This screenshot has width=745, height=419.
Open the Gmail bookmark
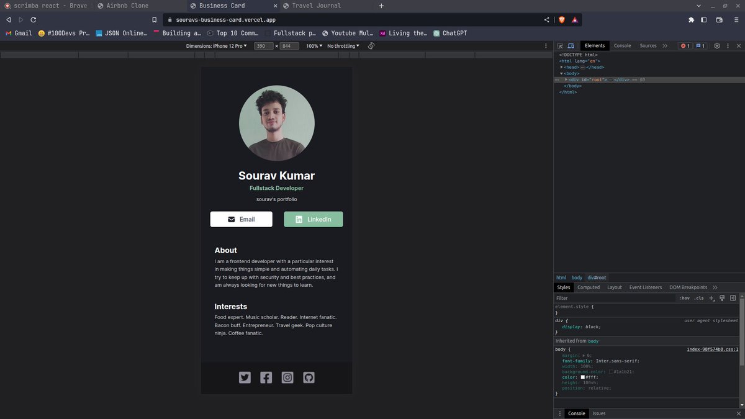point(19,33)
